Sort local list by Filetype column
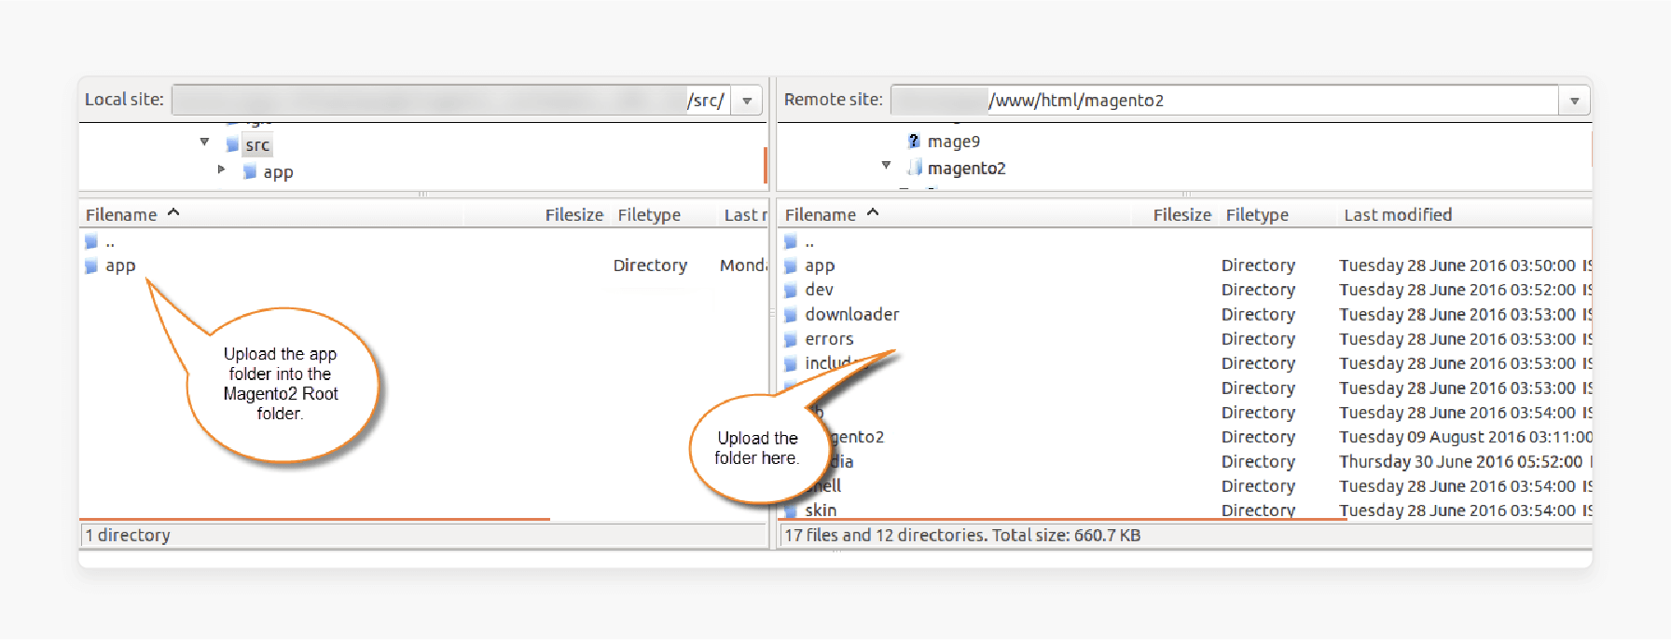The height and width of the screenshot is (640, 1671). coord(649,215)
